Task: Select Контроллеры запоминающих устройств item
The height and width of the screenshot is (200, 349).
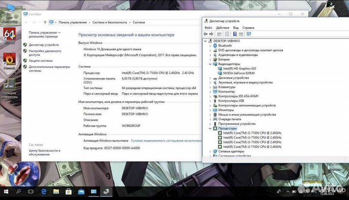Action: [x=247, y=105]
